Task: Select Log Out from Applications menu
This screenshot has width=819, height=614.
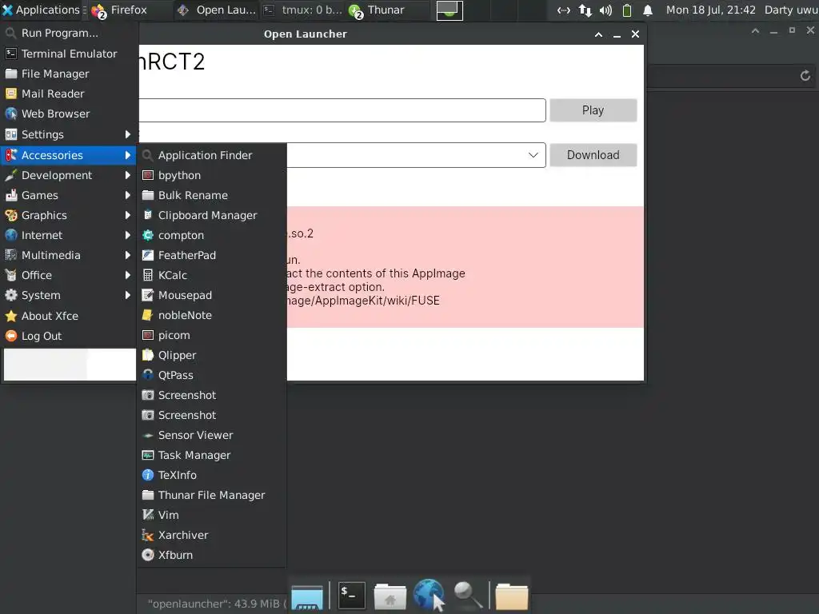Action: pos(69,336)
